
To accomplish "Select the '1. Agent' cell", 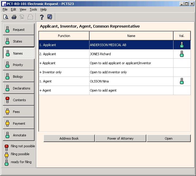I will click(x=64, y=81).
